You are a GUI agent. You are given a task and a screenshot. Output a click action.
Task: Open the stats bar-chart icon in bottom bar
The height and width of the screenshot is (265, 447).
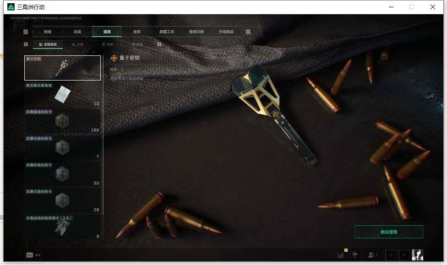click(340, 255)
